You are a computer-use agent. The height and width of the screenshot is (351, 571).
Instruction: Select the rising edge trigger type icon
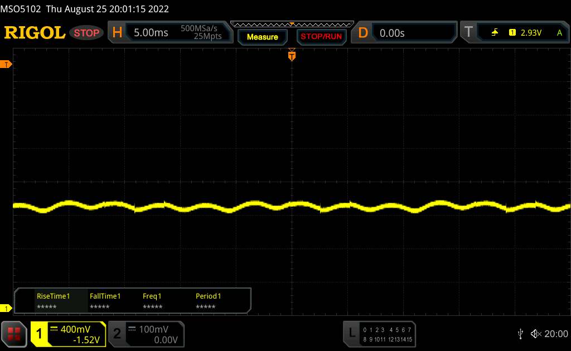495,33
